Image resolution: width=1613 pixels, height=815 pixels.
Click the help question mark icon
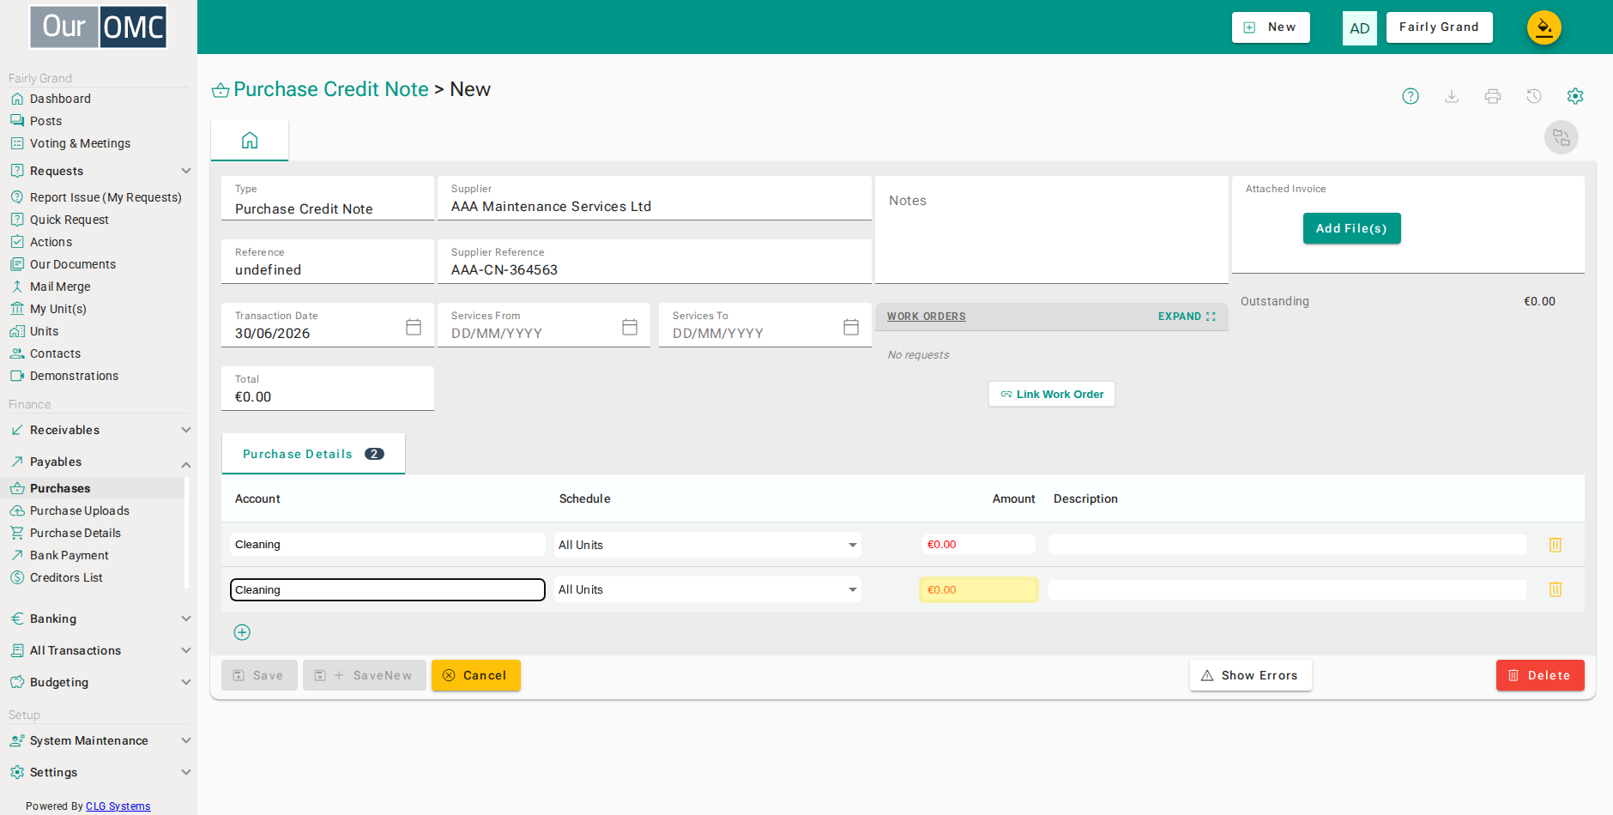(x=1411, y=96)
